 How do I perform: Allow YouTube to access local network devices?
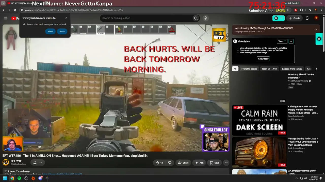click(50, 32)
